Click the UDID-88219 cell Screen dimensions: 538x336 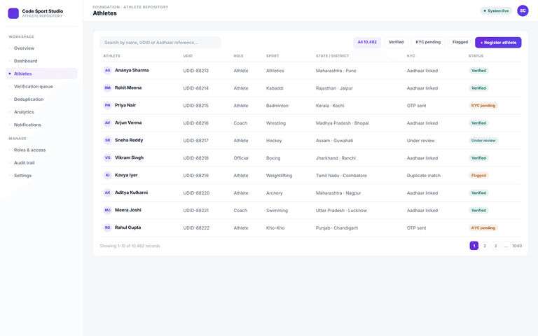[x=196, y=176]
